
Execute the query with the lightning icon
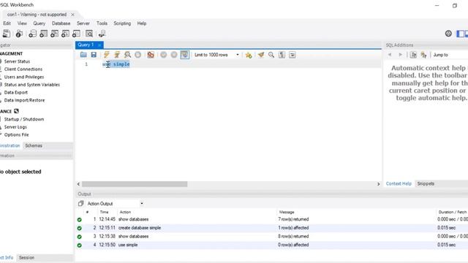[x=107, y=55]
